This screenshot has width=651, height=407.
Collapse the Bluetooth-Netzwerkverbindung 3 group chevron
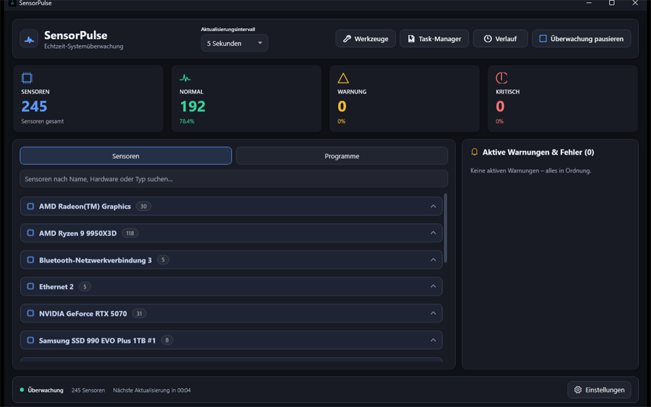[x=433, y=260]
